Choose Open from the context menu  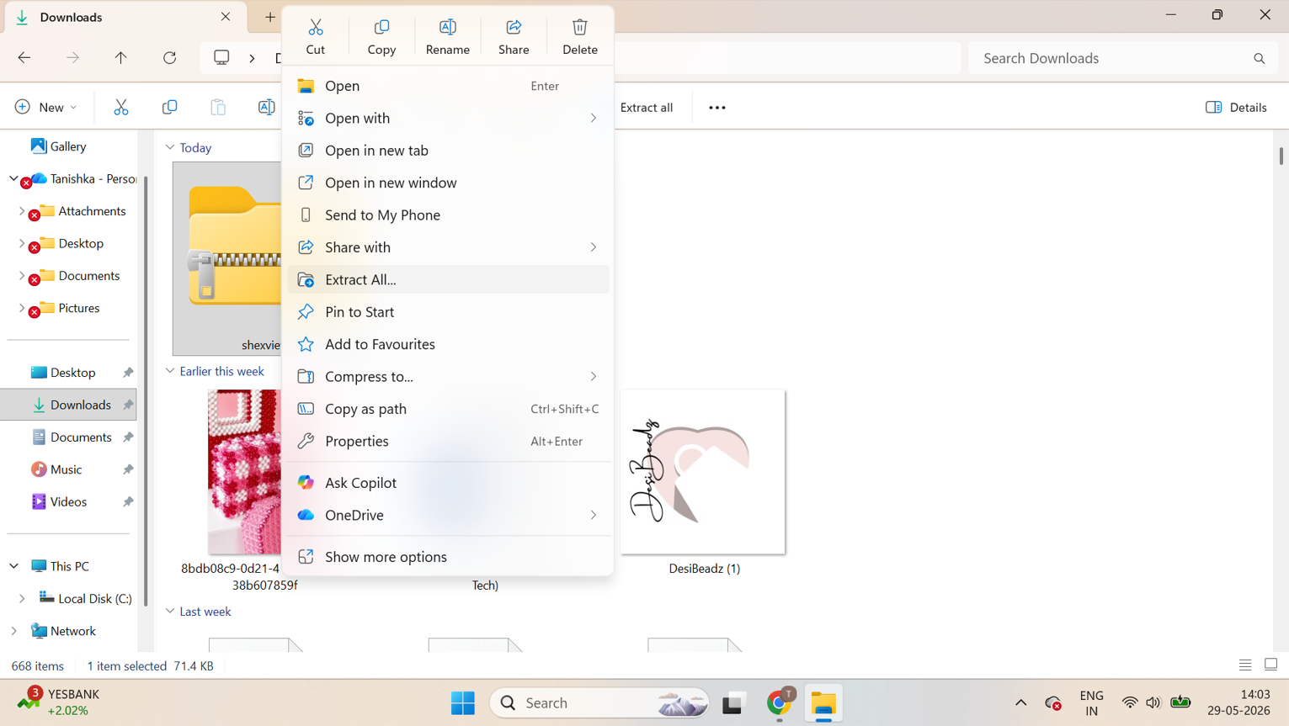coord(448,86)
